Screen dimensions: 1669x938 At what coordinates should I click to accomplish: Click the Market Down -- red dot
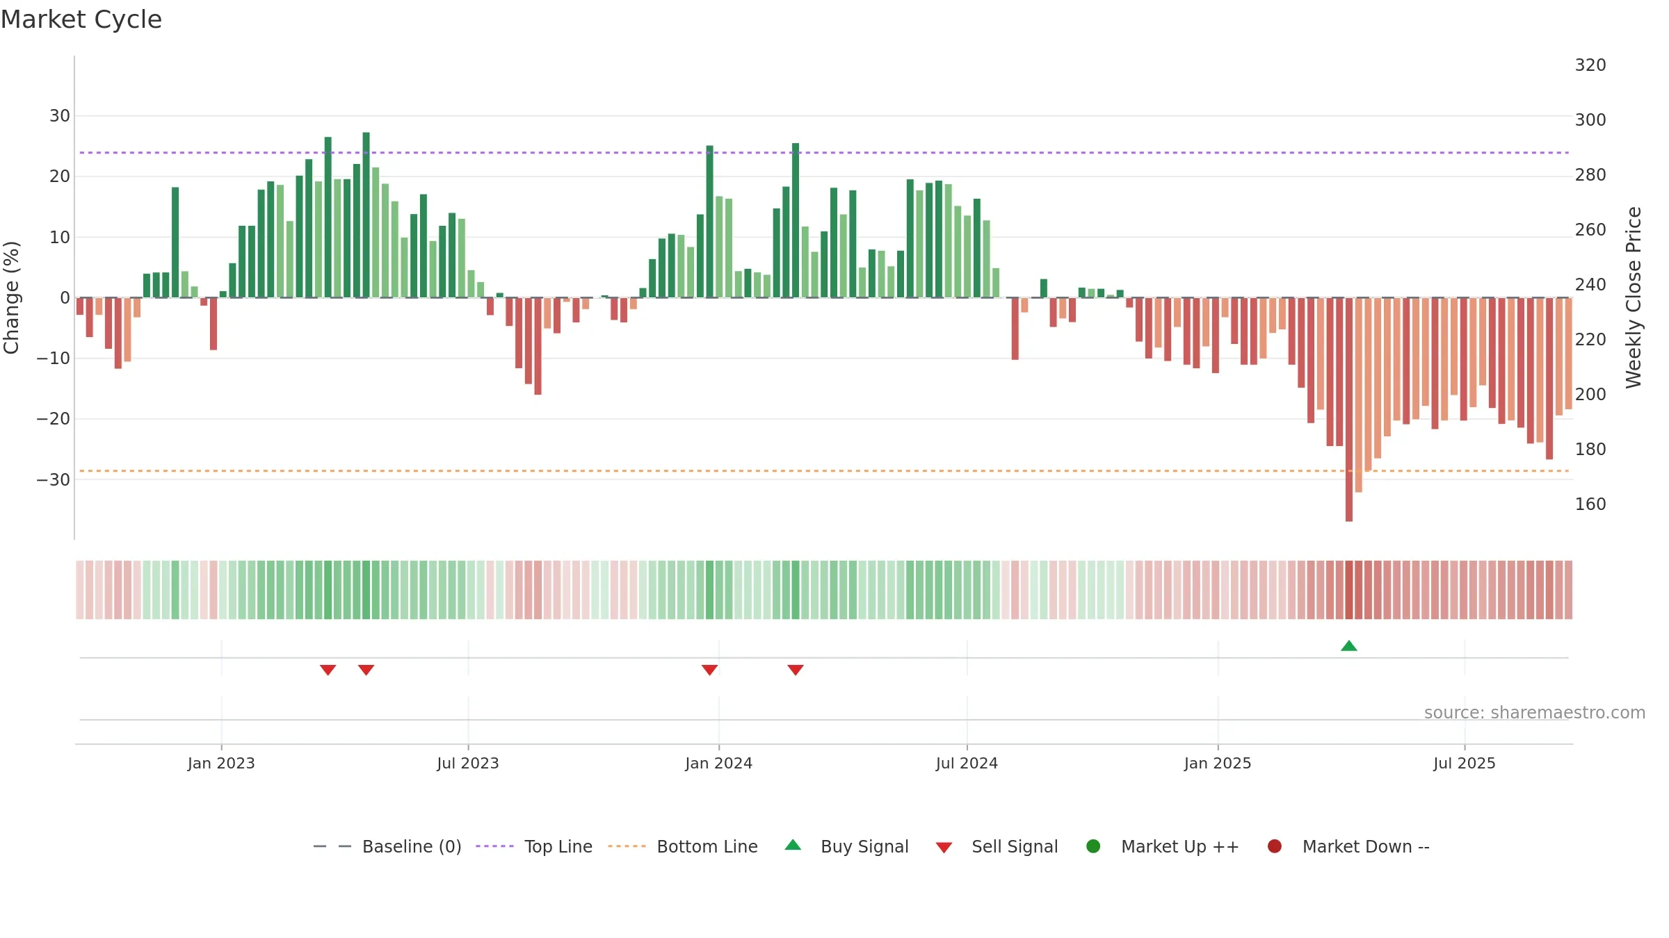point(1275,846)
